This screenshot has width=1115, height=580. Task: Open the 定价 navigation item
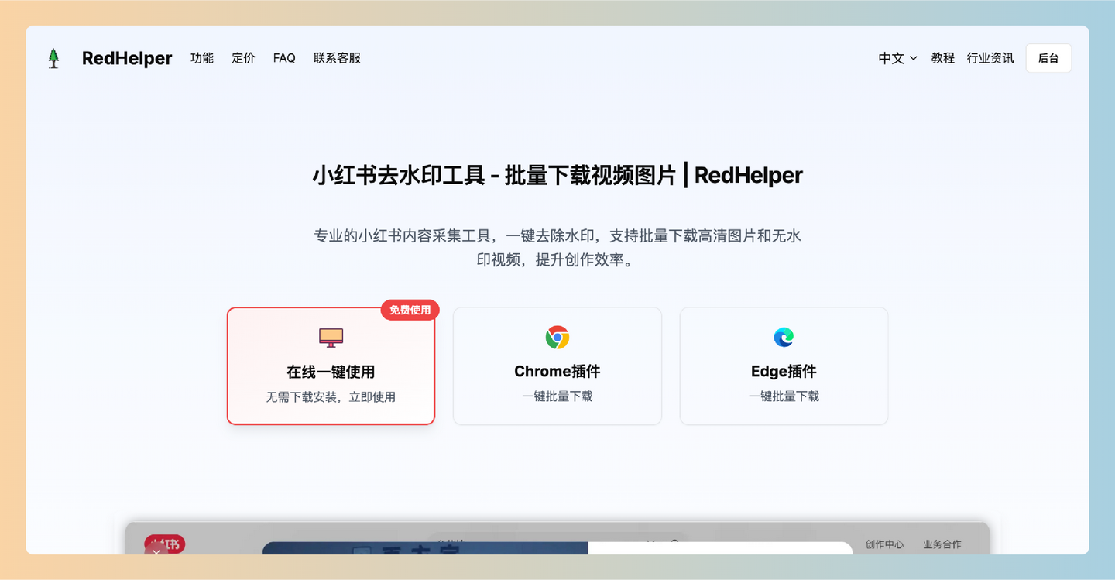tap(243, 58)
